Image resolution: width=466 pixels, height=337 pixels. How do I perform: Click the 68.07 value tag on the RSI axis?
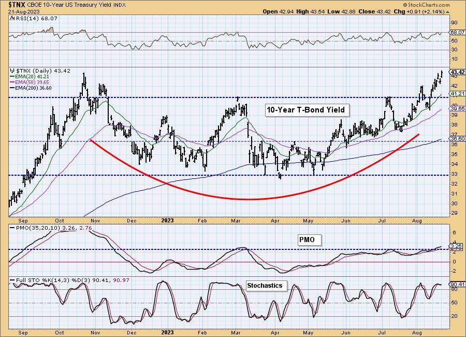pos(458,32)
